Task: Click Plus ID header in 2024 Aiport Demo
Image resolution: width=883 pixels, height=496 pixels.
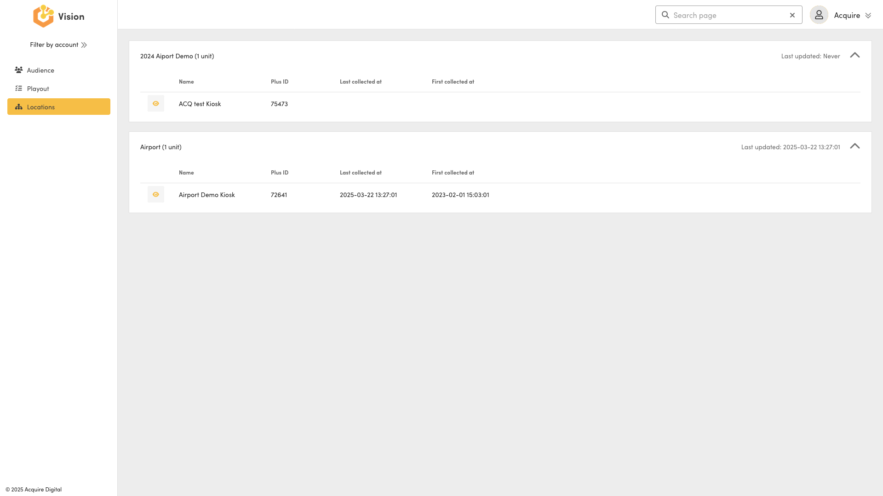Action: pyautogui.click(x=280, y=82)
